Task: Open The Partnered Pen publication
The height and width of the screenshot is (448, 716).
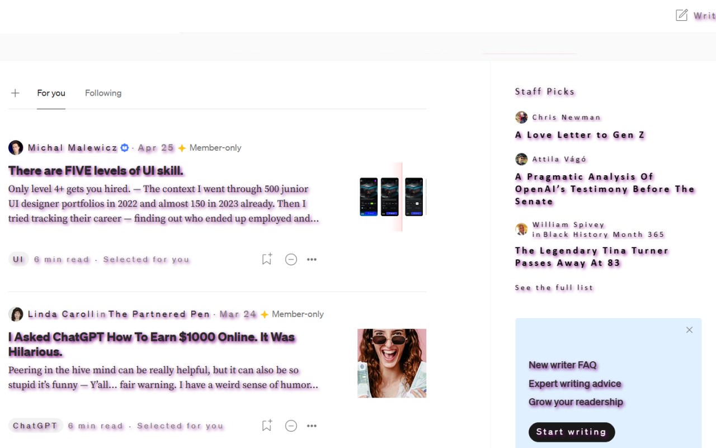Action: coord(159,314)
